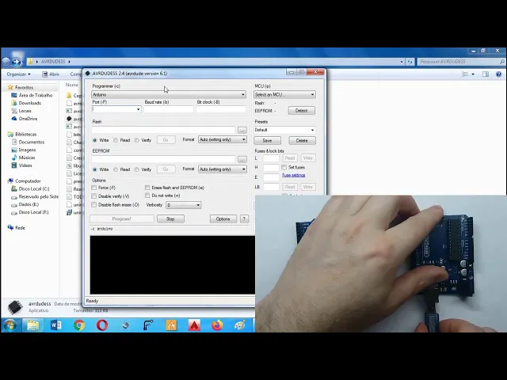Open AVRDUDESS Options button

tap(223, 218)
